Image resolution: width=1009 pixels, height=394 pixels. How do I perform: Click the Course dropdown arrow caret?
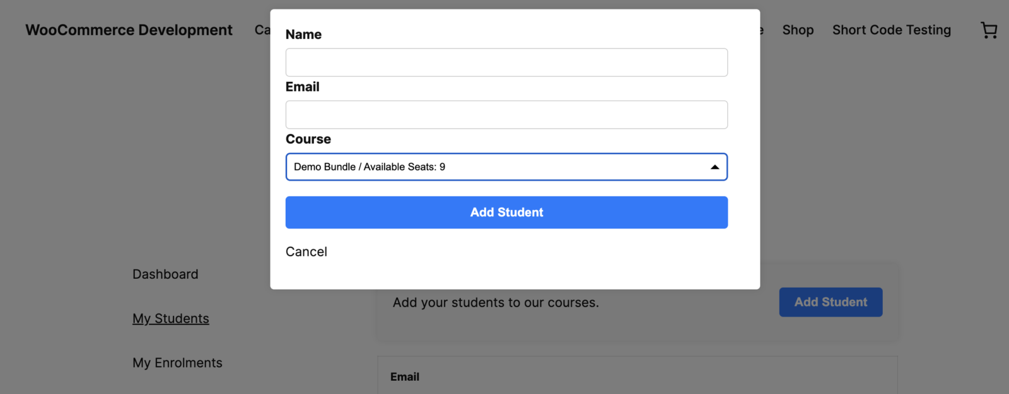pyautogui.click(x=714, y=167)
